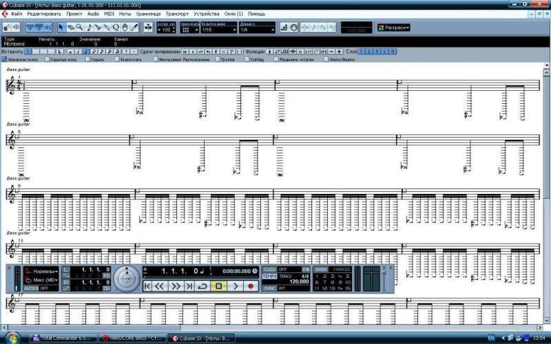
Task: Open the MIDI menu
Action: pos(110,13)
